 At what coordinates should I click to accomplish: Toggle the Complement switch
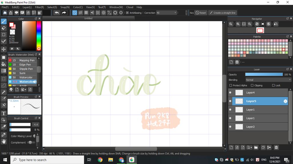coord(31,142)
